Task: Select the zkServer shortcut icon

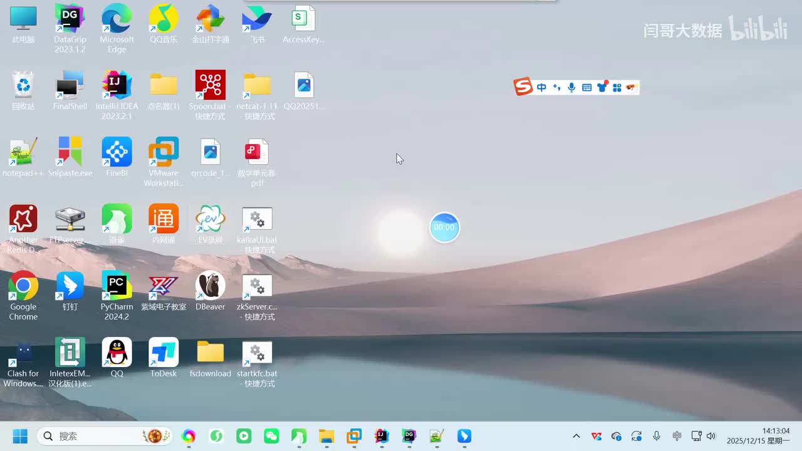Action: pyautogui.click(x=257, y=296)
